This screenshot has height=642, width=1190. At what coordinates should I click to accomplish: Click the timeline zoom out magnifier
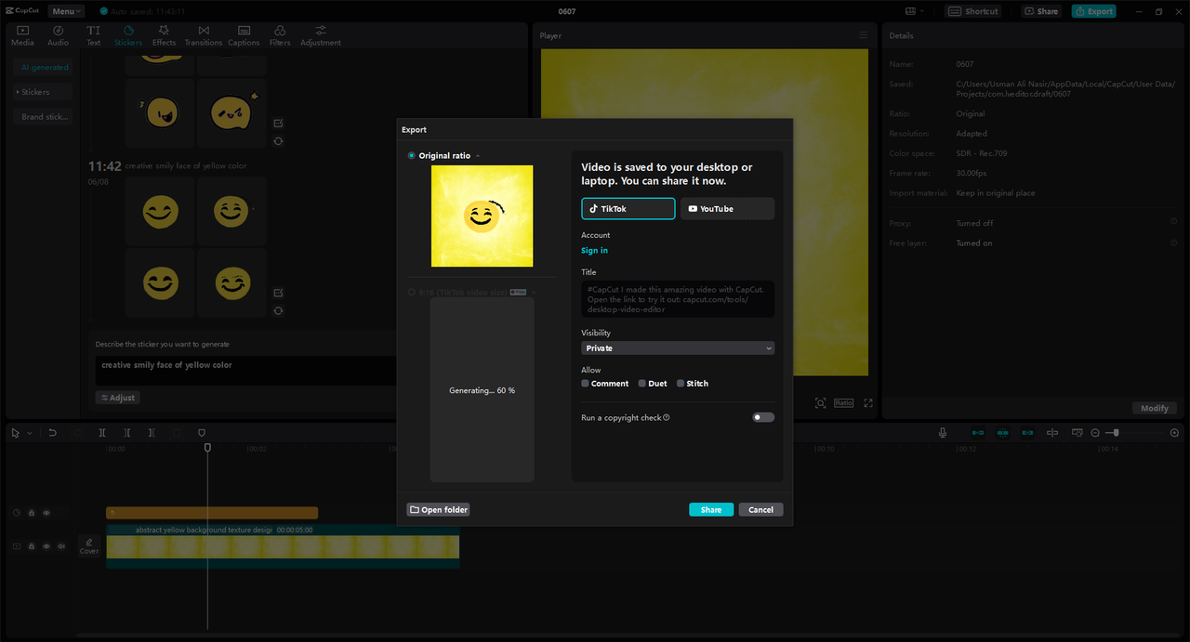tap(1095, 433)
